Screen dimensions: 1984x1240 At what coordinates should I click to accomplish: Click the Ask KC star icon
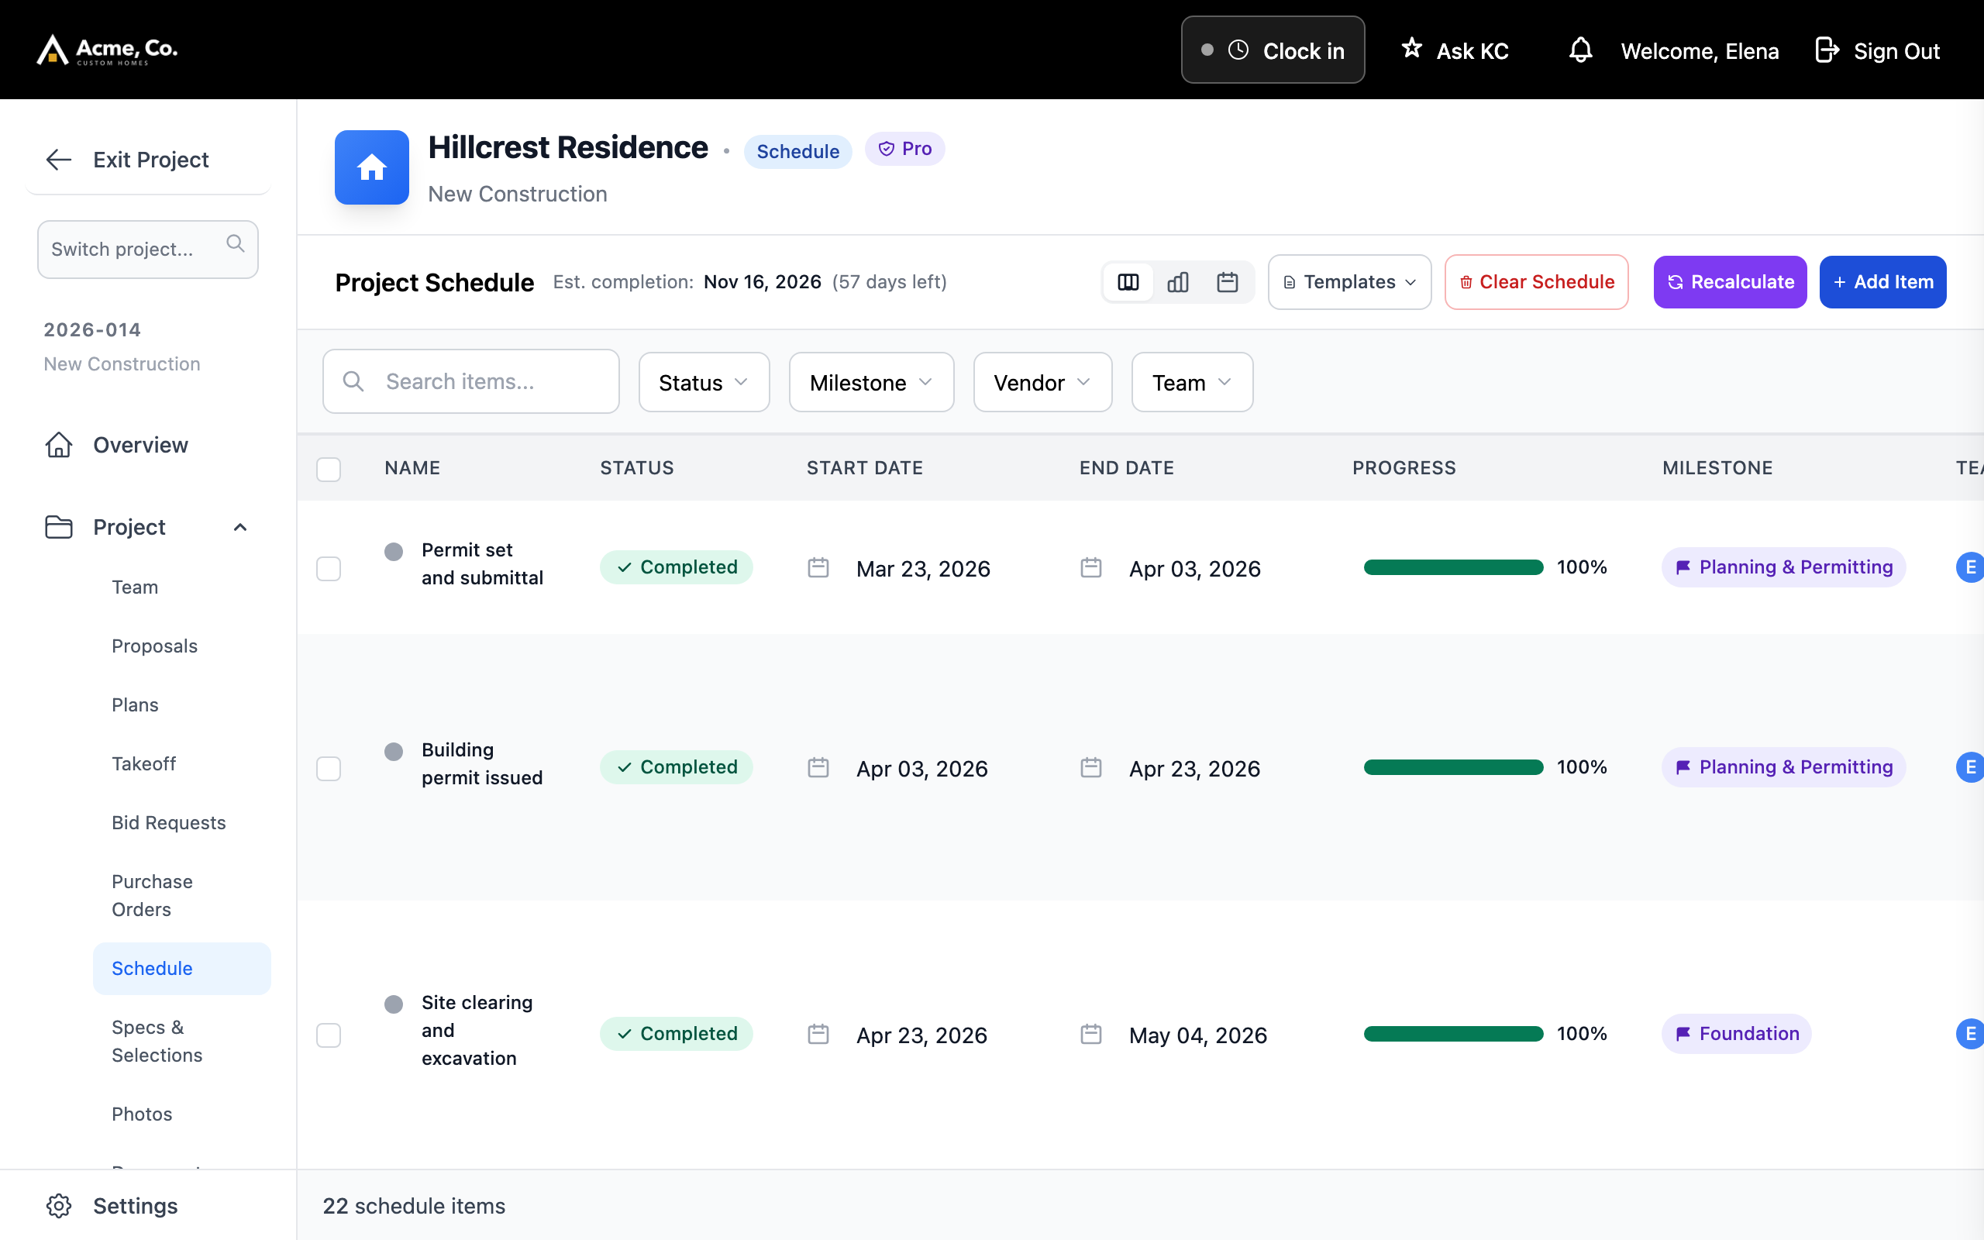coord(1411,48)
